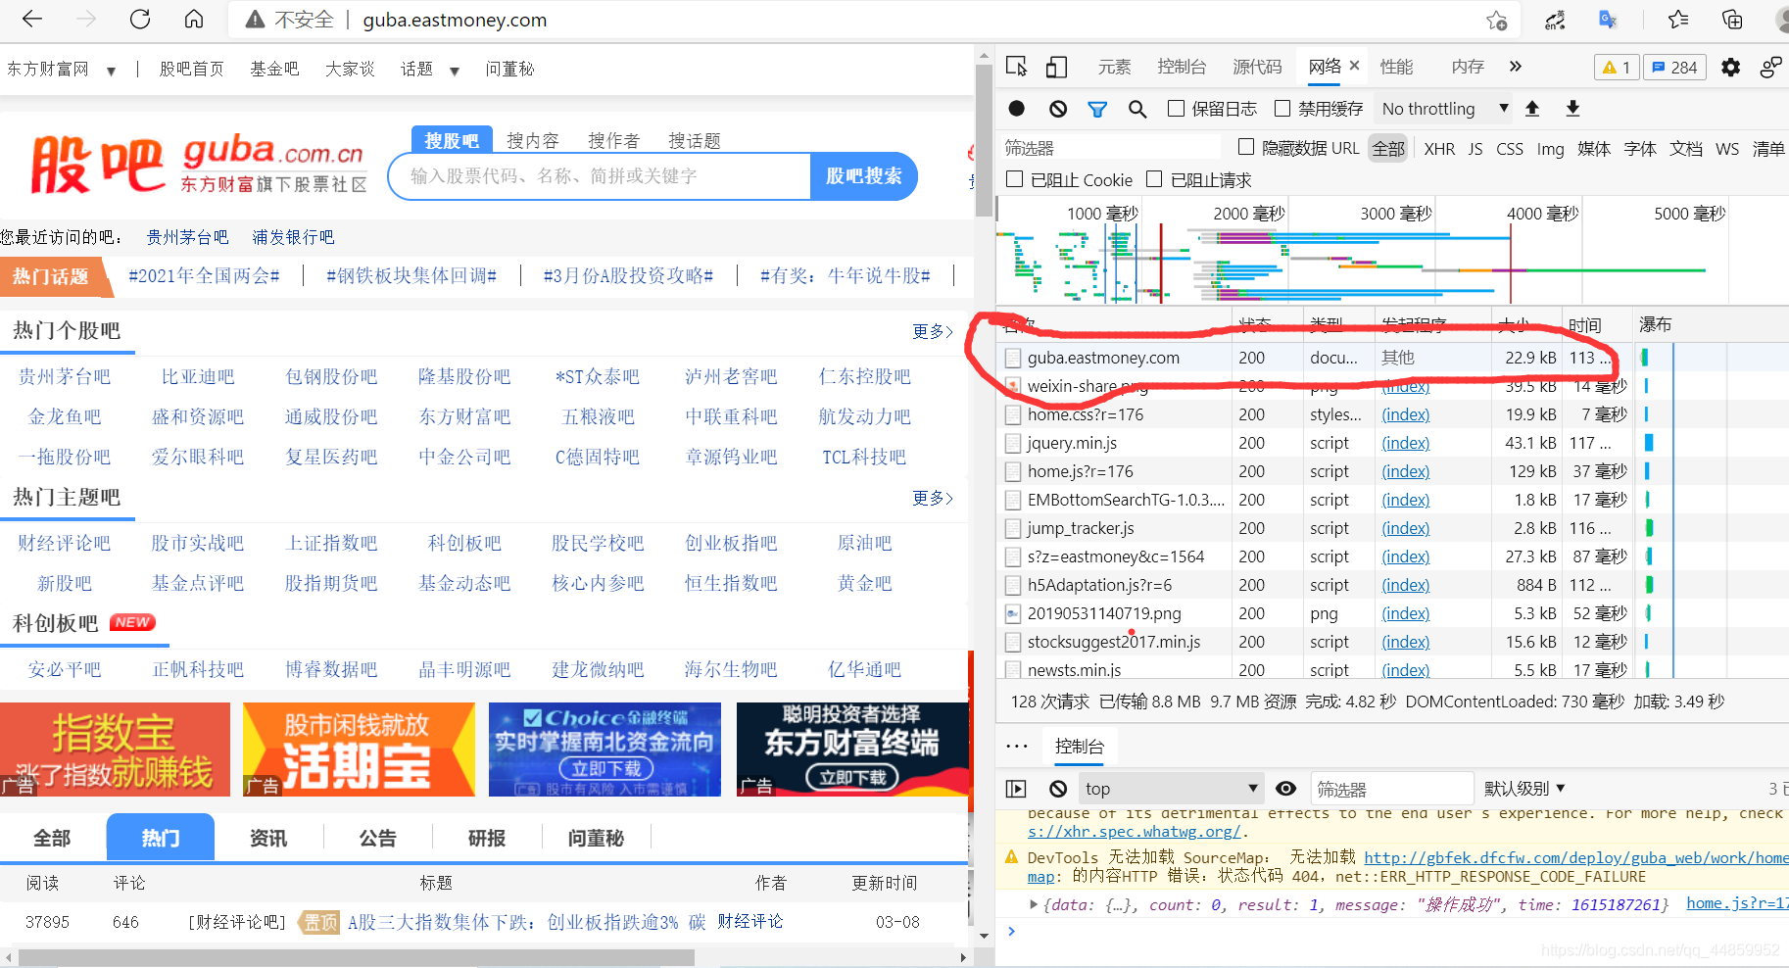Open DevTools settings gear
The width and height of the screenshot is (1789, 968).
pos(1731,67)
